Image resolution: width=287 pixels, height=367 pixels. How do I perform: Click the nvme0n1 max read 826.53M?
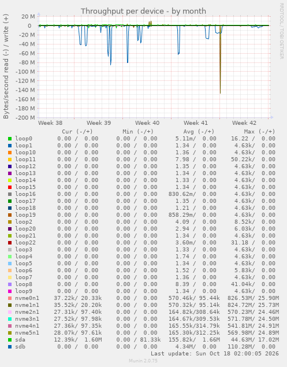point(241,298)
